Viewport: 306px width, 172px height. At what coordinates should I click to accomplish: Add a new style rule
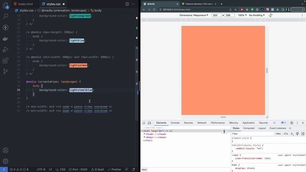point(292,134)
